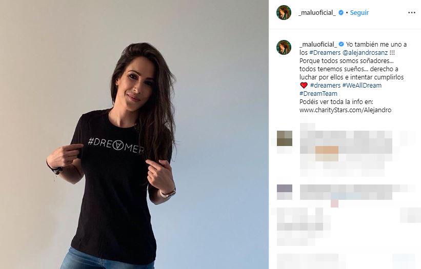Image resolution: width=421 pixels, height=269 pixels.
Task: Open the #Dreamers hashtag link
Action: (325, 53)
